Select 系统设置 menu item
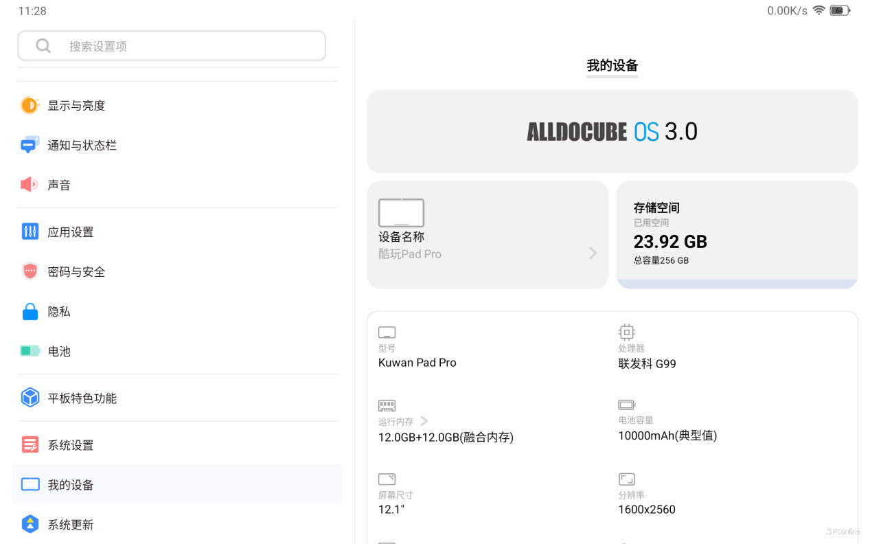 (x=70, y=445)
